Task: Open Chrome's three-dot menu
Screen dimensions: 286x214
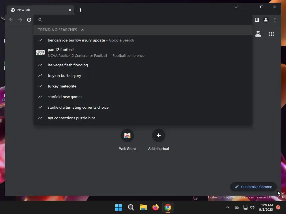Action: (275, 20)
